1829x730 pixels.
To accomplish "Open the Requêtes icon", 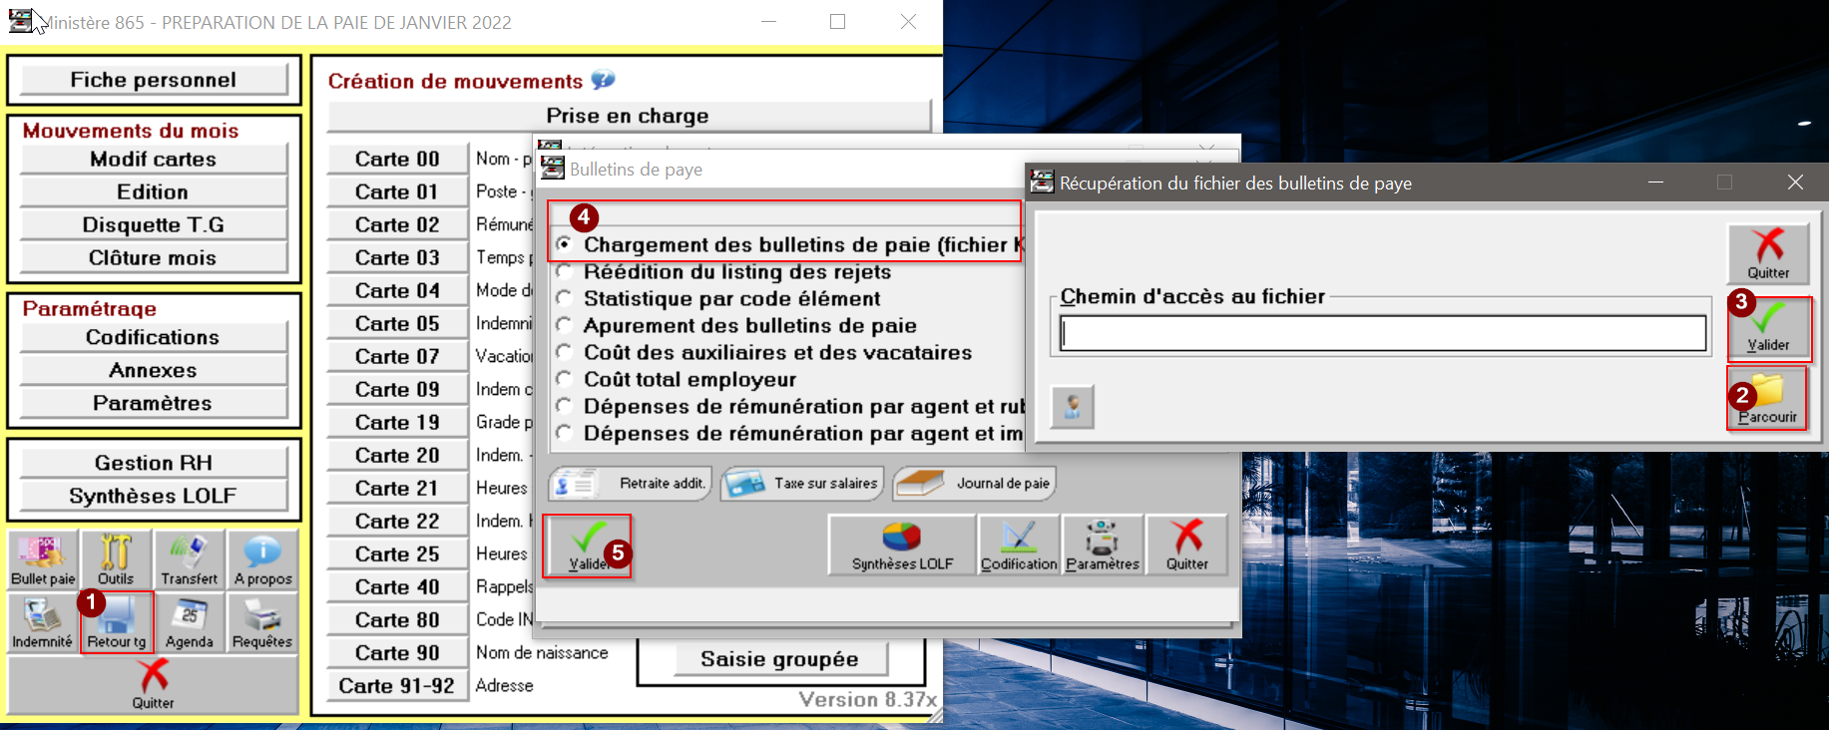I will 261,622.
